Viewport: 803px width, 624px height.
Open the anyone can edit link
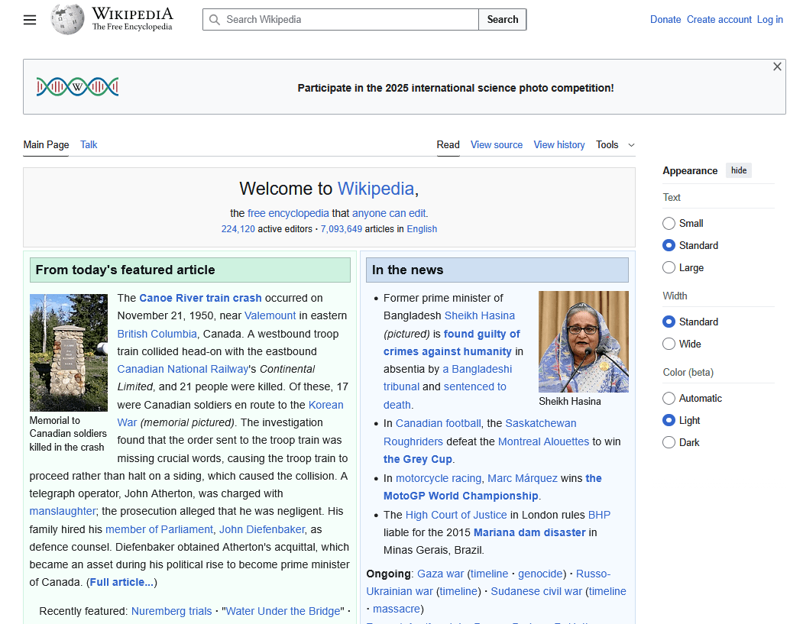pyautogui.click(x=389, y=213)
